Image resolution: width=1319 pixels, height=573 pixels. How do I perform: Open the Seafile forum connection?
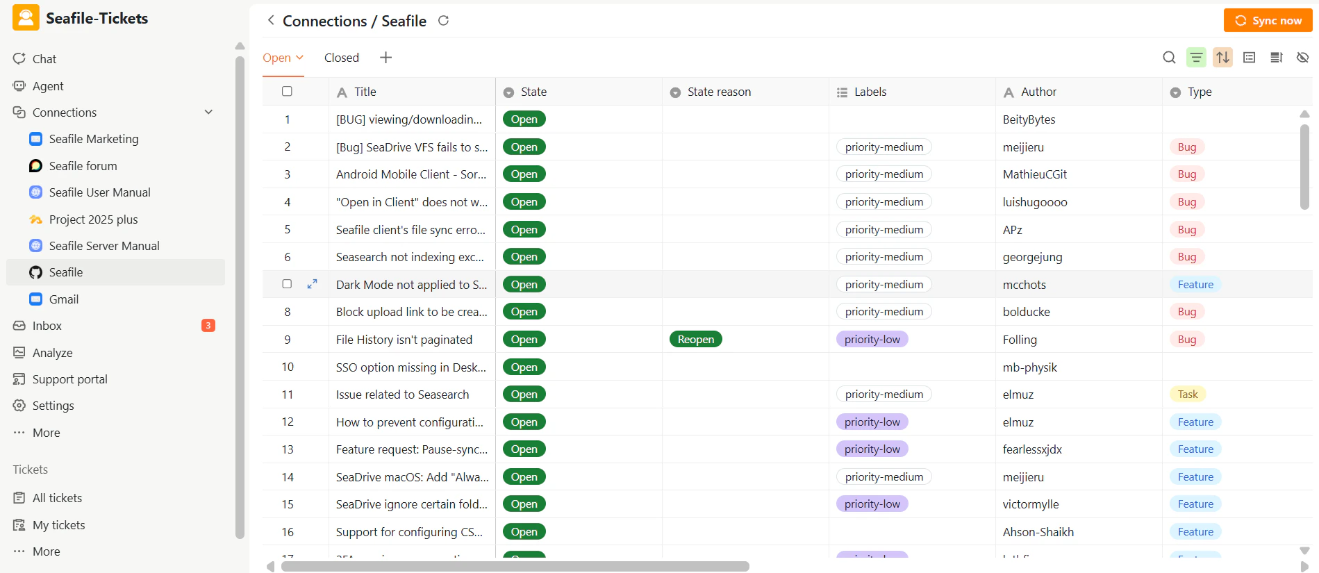point(83,166)
